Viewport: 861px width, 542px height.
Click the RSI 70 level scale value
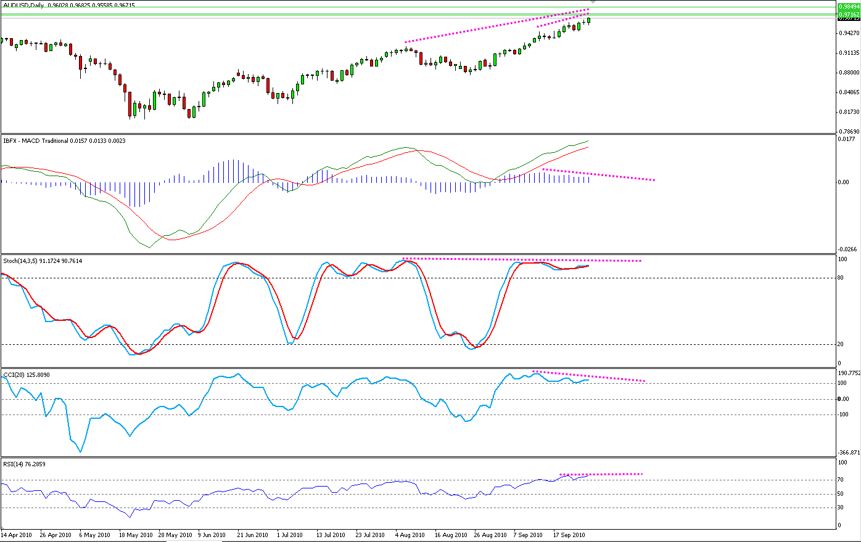(841, 480)
